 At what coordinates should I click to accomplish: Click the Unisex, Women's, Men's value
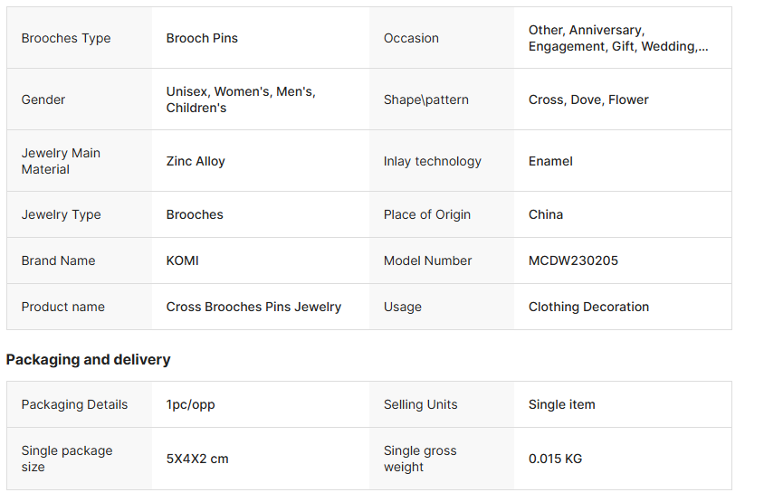[241, 99]
